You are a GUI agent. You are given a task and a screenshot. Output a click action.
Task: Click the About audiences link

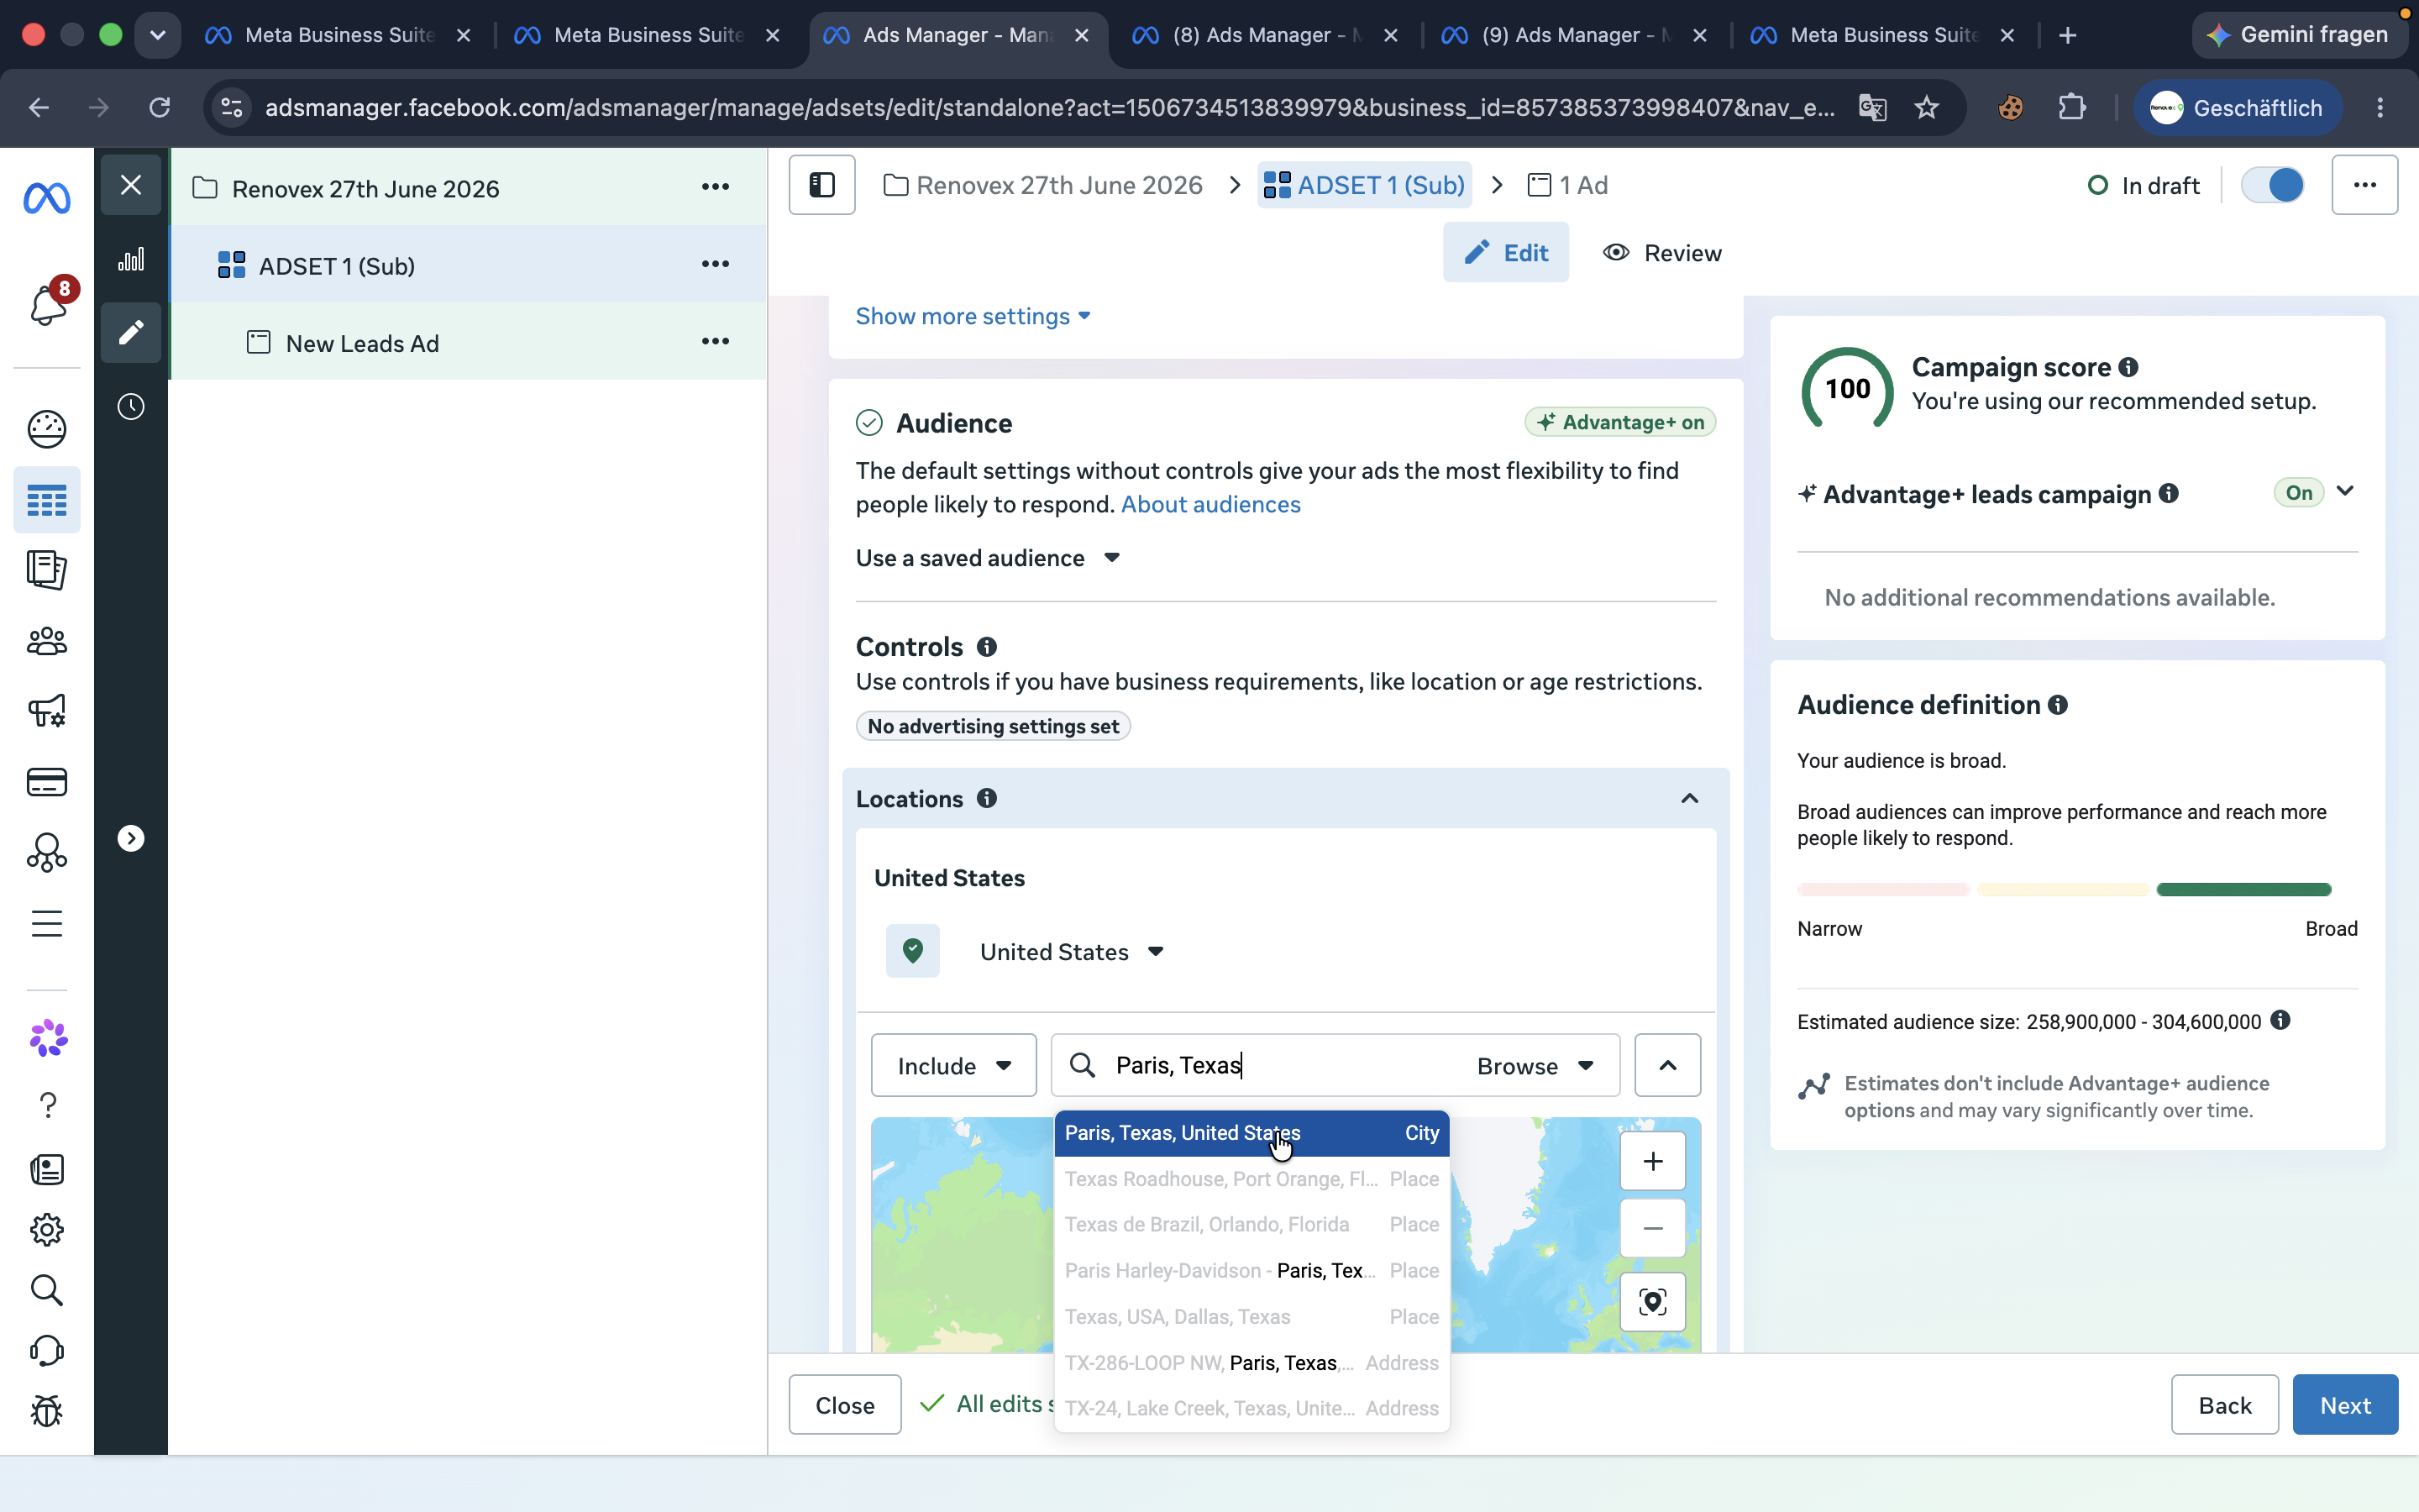(1210, 504)
